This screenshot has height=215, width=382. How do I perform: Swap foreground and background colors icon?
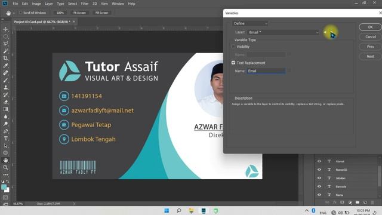tap(8, 182)
